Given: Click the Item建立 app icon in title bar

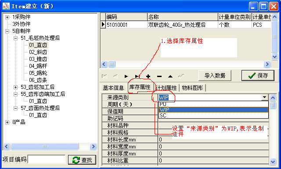Looking at the screenshot, I should point(6,6).
